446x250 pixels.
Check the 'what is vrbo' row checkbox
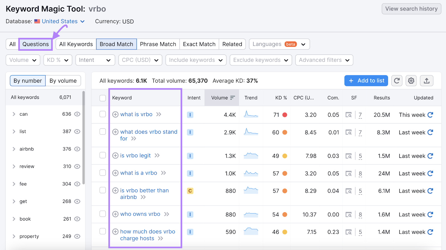(103, 114)
